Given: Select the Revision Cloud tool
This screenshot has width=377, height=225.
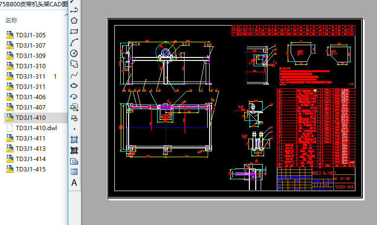Looking at the screenshot, I should 74,64.
